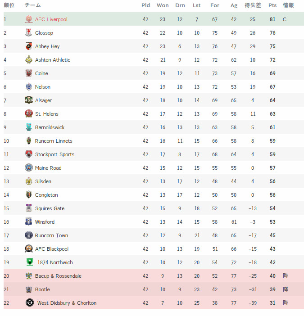The width and height of the screenshot is (304, 316).
Task: Select the Squires Gate table row
Action: (154, 208)
